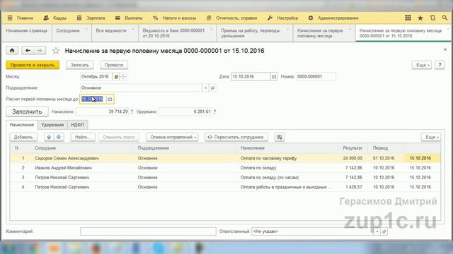The height and width of the screenshot is (254, 453).
Task: Open the Кадры menu section
Action: coord(55,18)
